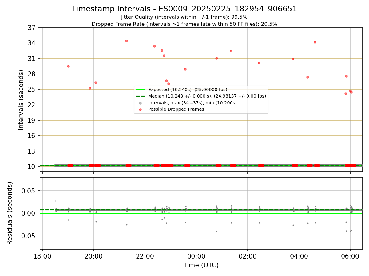Click the grey Intervals marker in the legend

[141, 103]
